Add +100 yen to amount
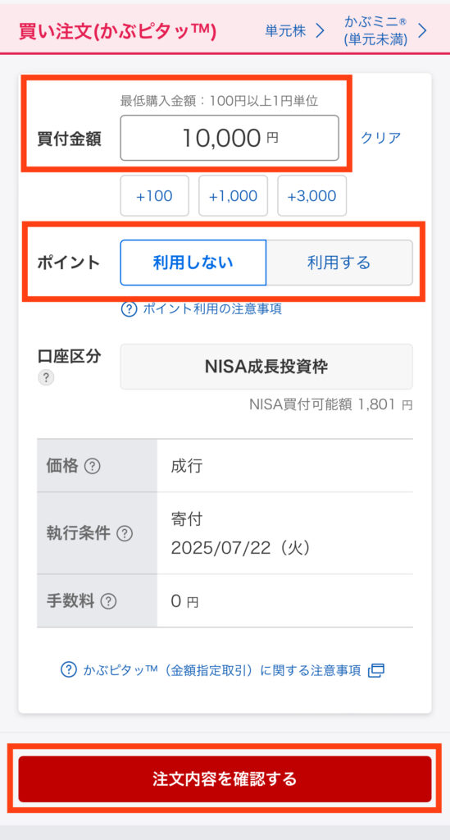The image size is (450, 840). pyautogui.click(x=155, y=195)
